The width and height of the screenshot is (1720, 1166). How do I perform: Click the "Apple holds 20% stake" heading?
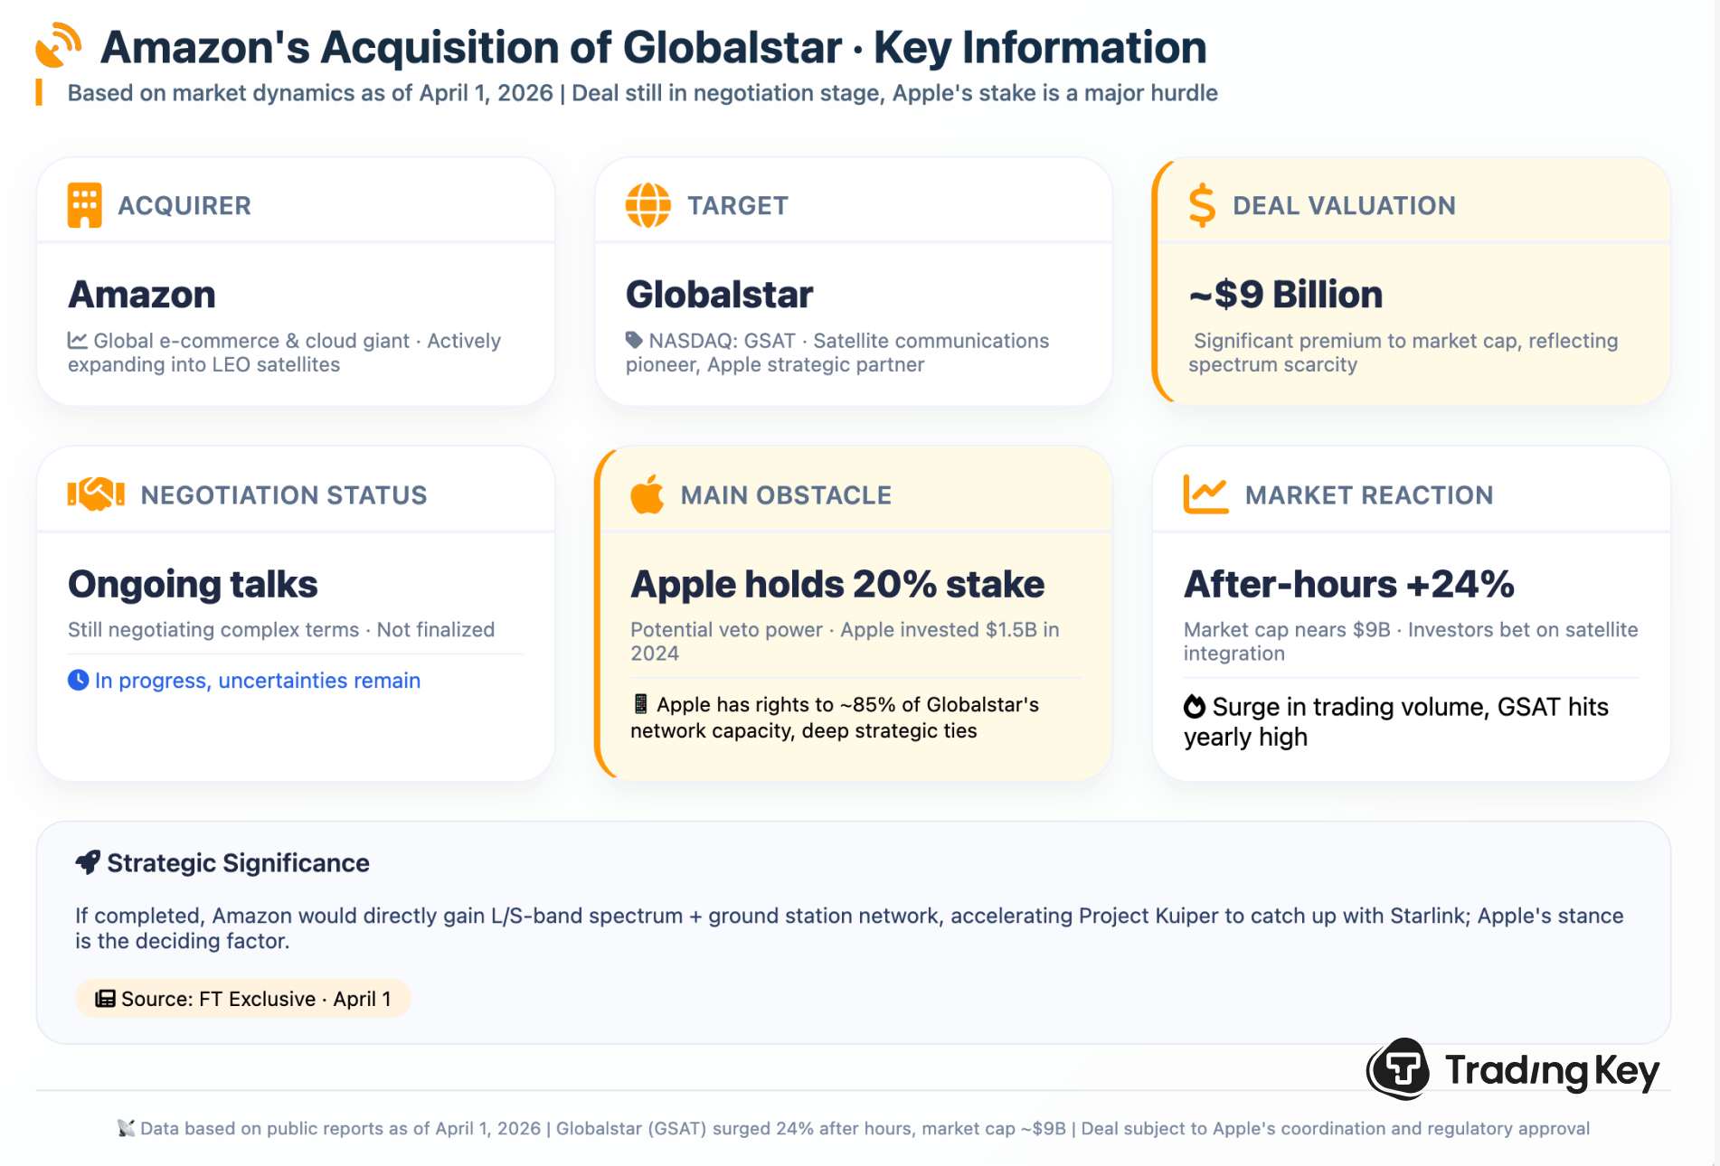coord(837,584)
